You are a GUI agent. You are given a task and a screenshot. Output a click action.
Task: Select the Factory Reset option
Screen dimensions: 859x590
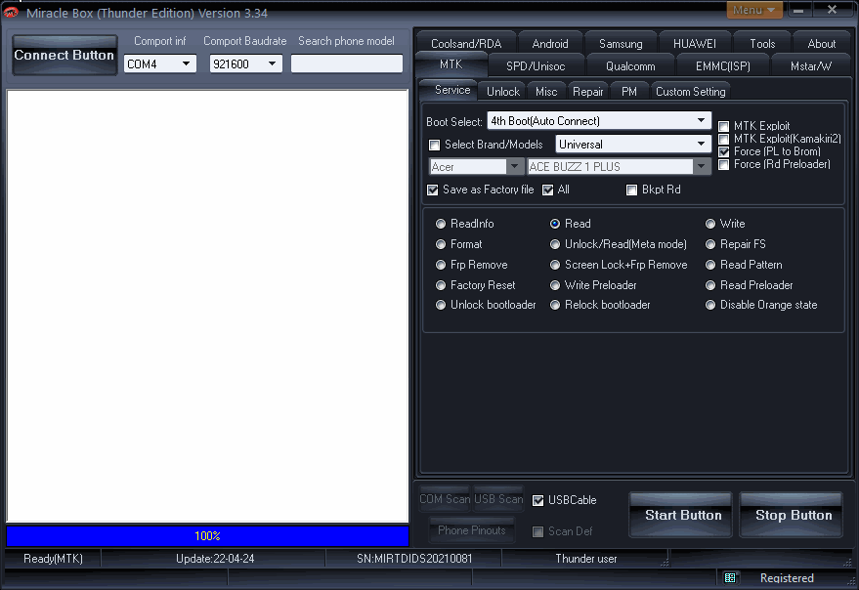(441, 285)
